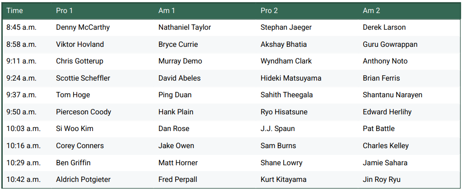Click amateur Jin Roy Ryu
This screenshot has height=190, width=462.
pos(381,180)
